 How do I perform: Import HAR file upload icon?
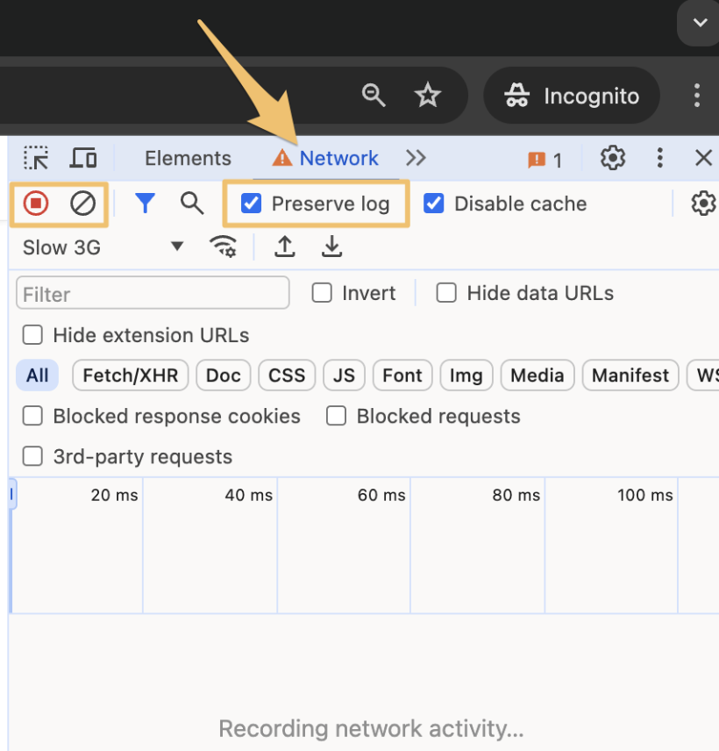point(285,247)
